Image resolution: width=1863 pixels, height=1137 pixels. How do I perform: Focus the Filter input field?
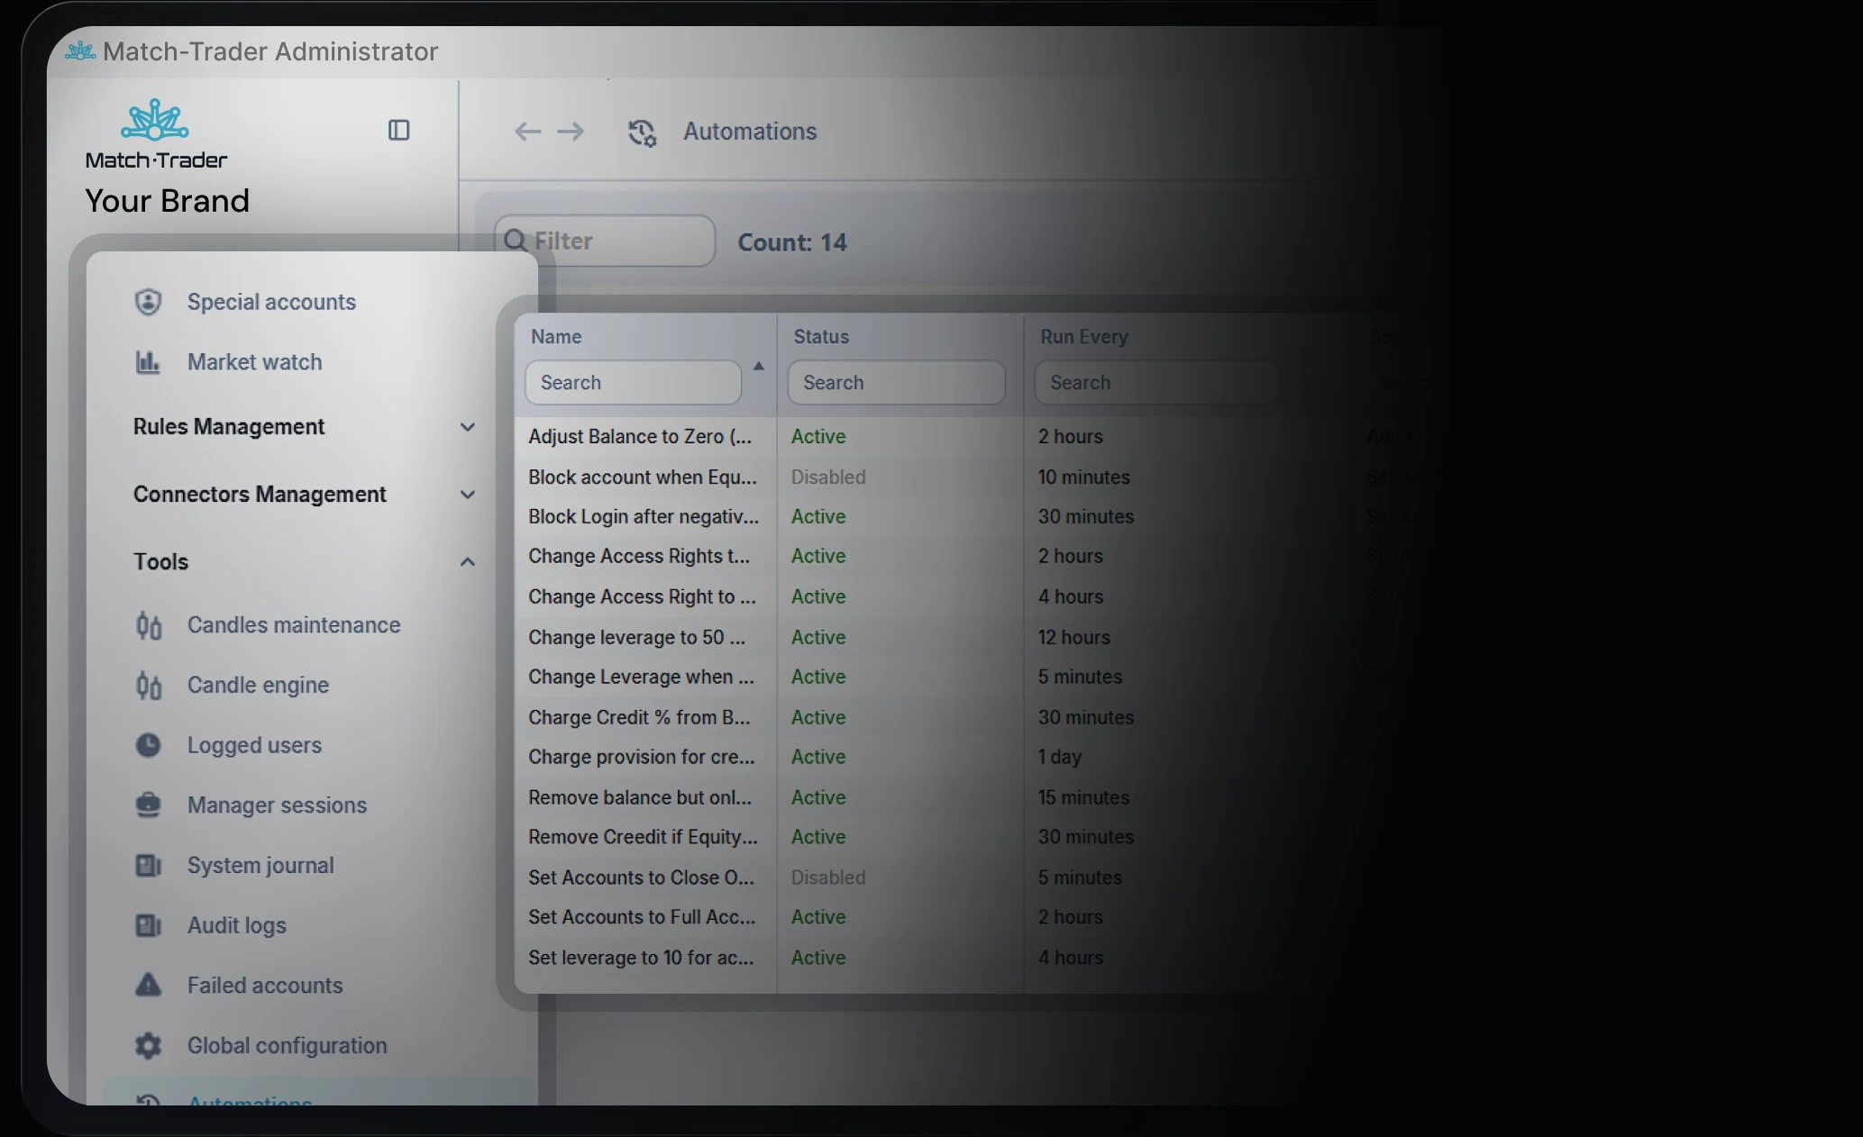click(605, 241)
